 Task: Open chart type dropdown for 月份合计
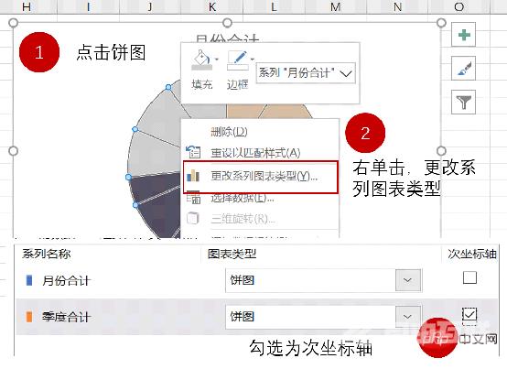408,280
